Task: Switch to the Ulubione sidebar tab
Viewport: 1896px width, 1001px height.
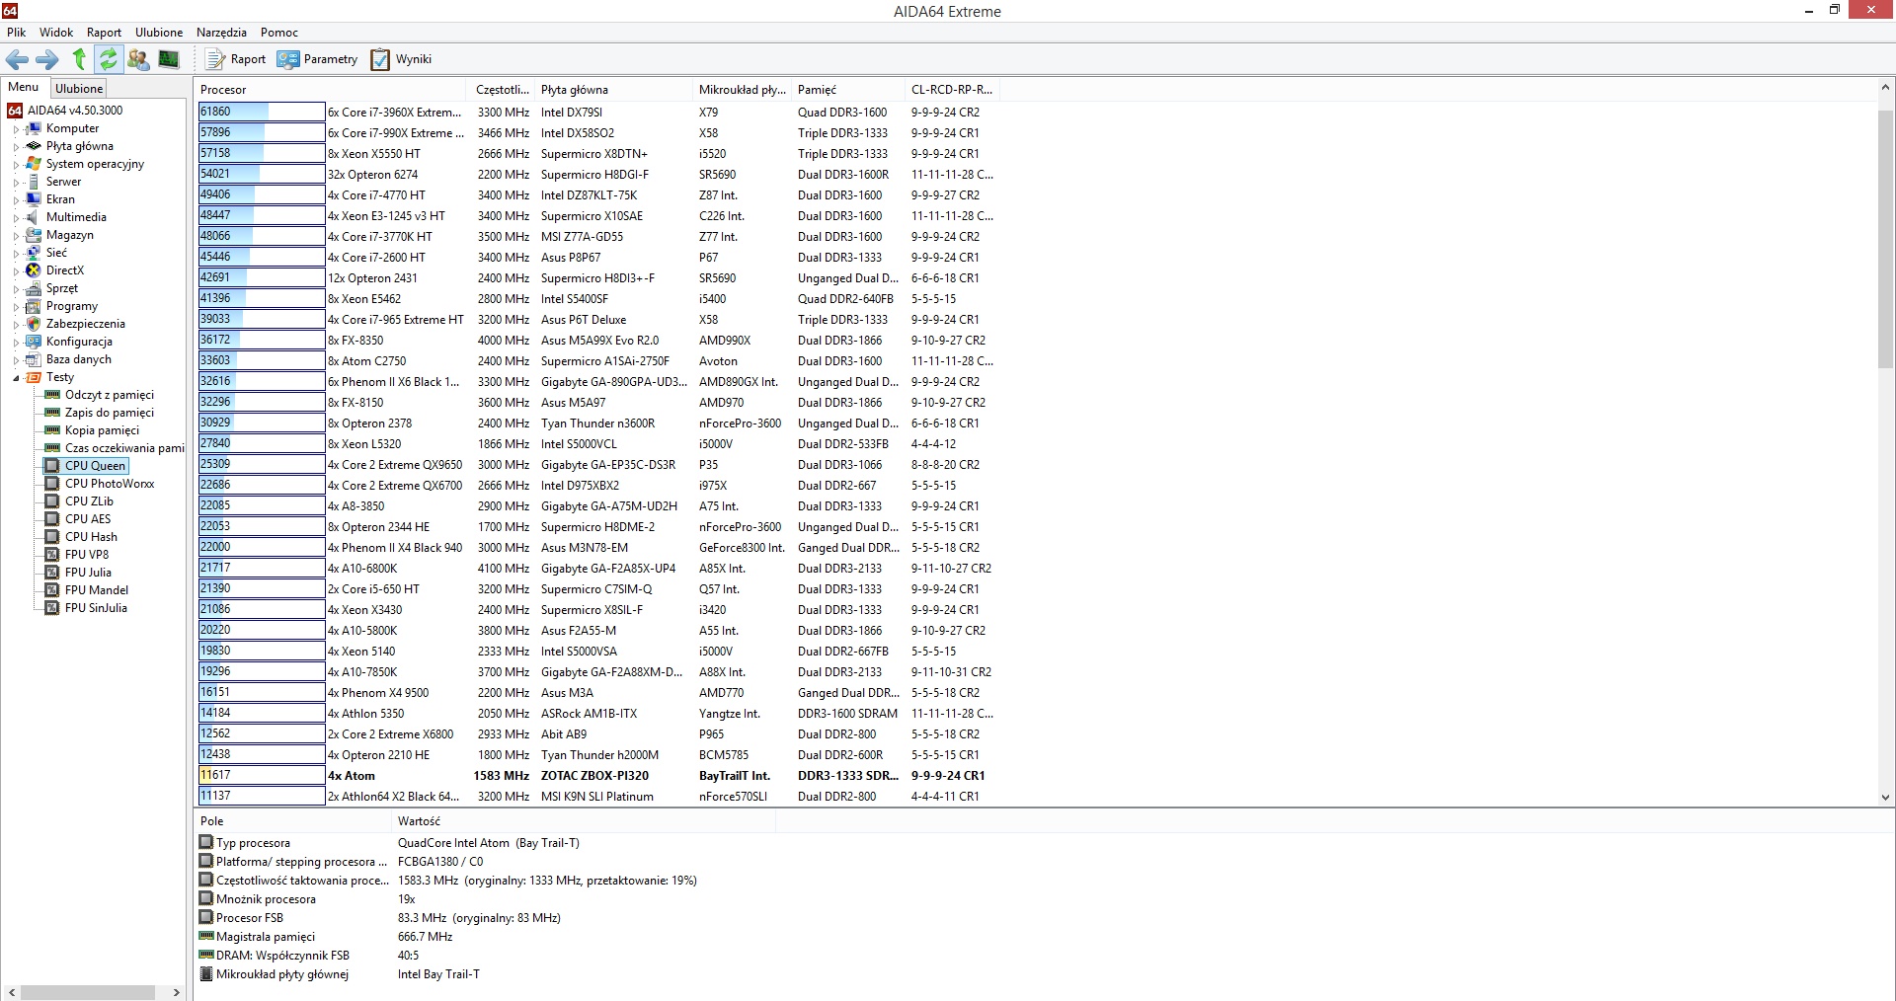Action: pos(79,88)
